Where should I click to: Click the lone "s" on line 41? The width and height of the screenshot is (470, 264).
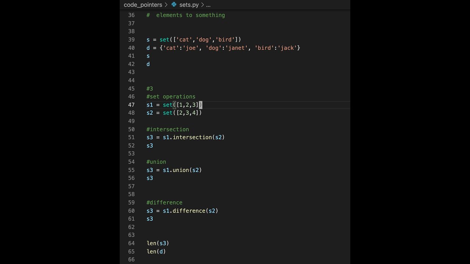(148, 56)
